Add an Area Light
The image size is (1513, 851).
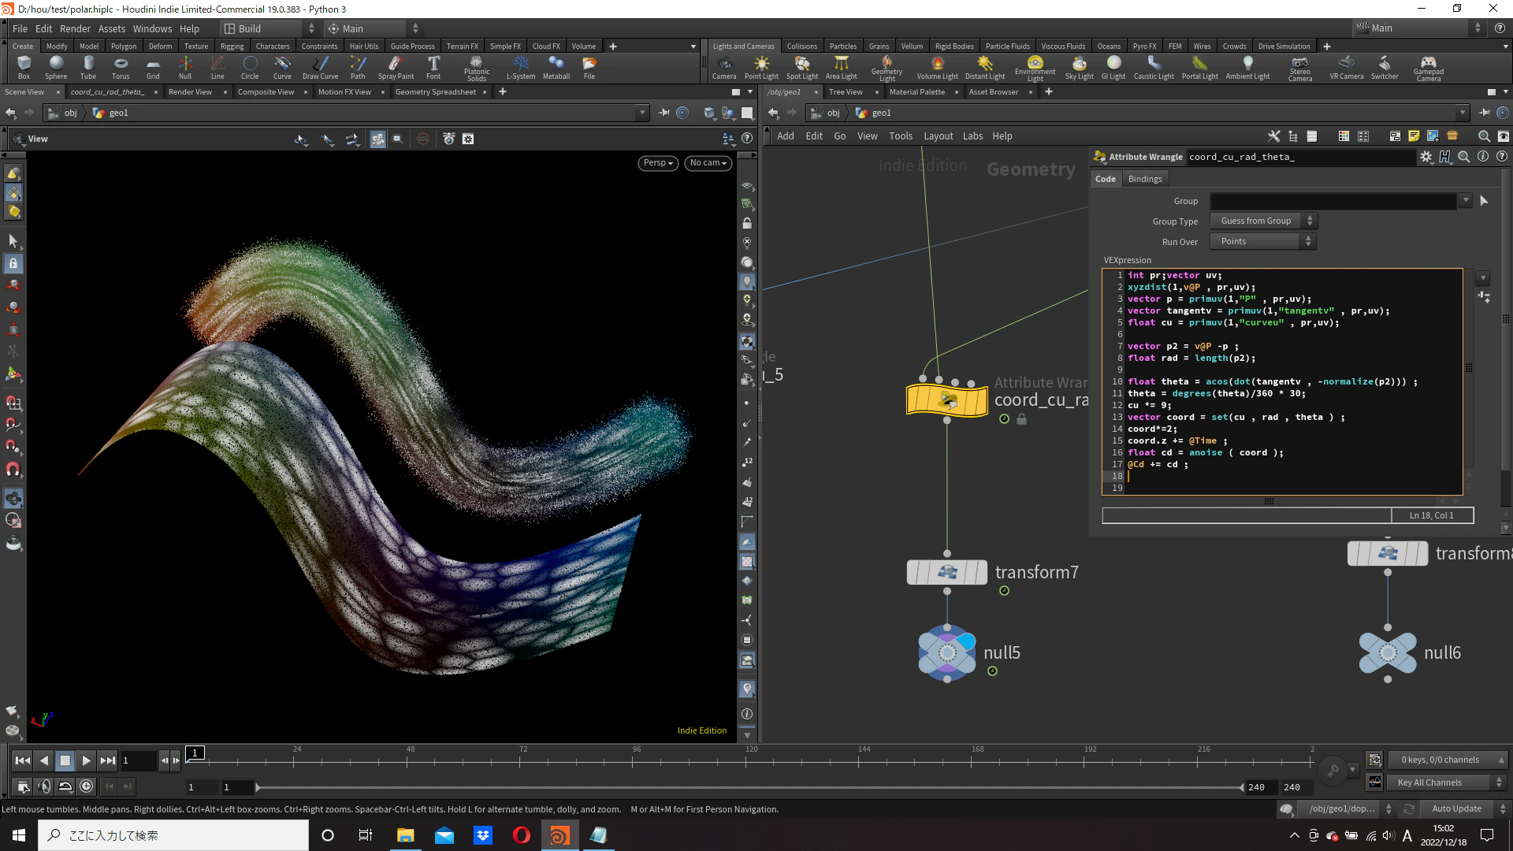tap(842, 68)
